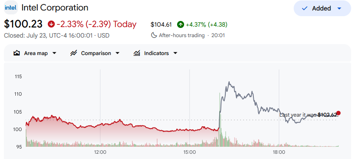Screen dimensions: 352x159
Task: Click the Intel Corporation title
Action: (x=55, y=7)
